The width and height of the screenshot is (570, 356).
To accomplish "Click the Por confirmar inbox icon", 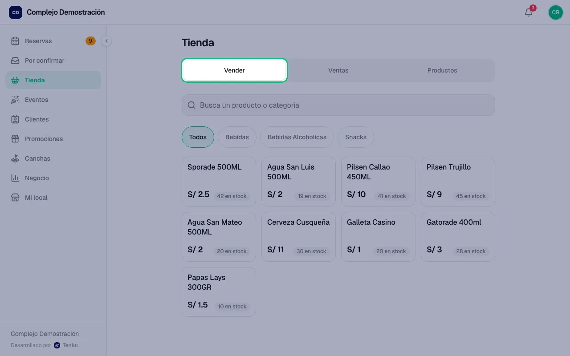I will coord(15,61).
